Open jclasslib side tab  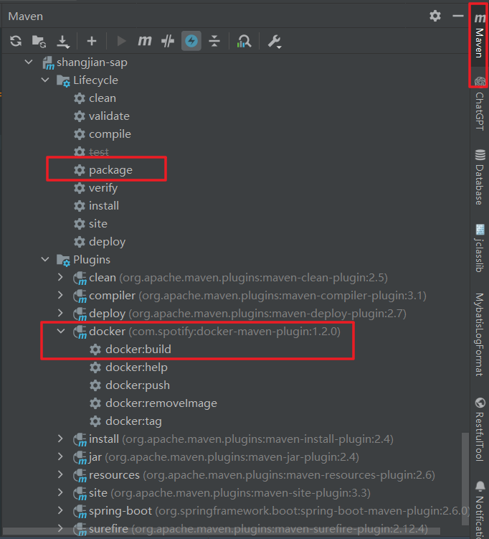tap(480, 248)
